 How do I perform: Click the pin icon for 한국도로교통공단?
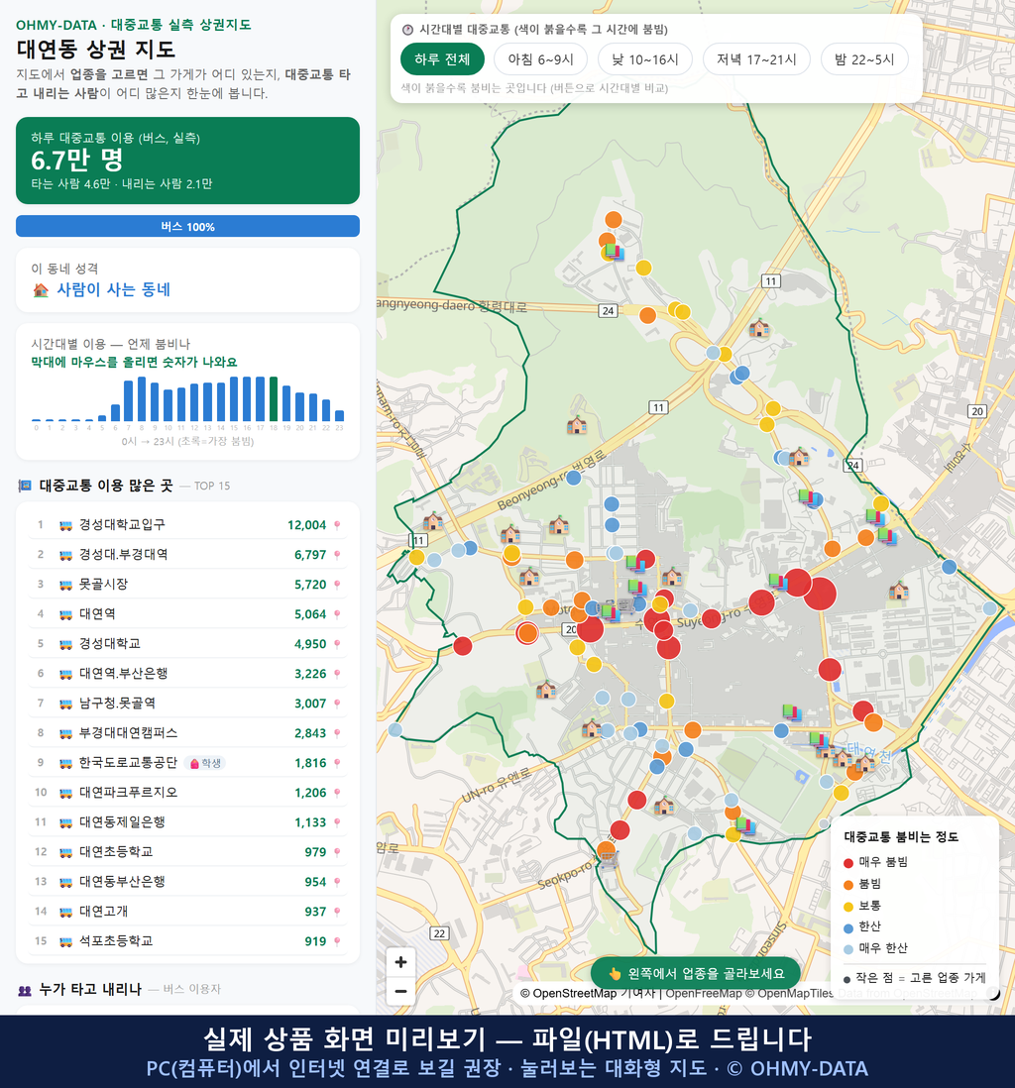[x=337, y=763]
